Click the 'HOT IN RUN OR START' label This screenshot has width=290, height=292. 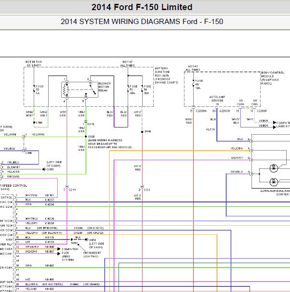click(x=34, y=63)
